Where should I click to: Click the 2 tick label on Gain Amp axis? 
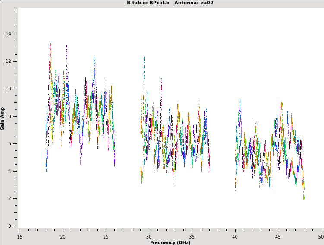(x=10, y=199)
